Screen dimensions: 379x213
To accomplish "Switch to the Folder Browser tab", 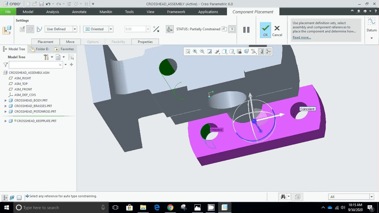I will point(40,49).
